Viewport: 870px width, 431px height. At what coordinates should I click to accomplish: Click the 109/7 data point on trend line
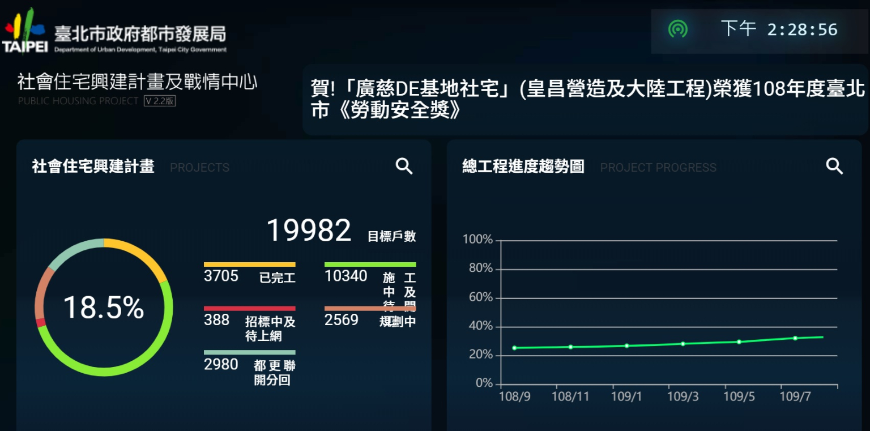point(795,338)
